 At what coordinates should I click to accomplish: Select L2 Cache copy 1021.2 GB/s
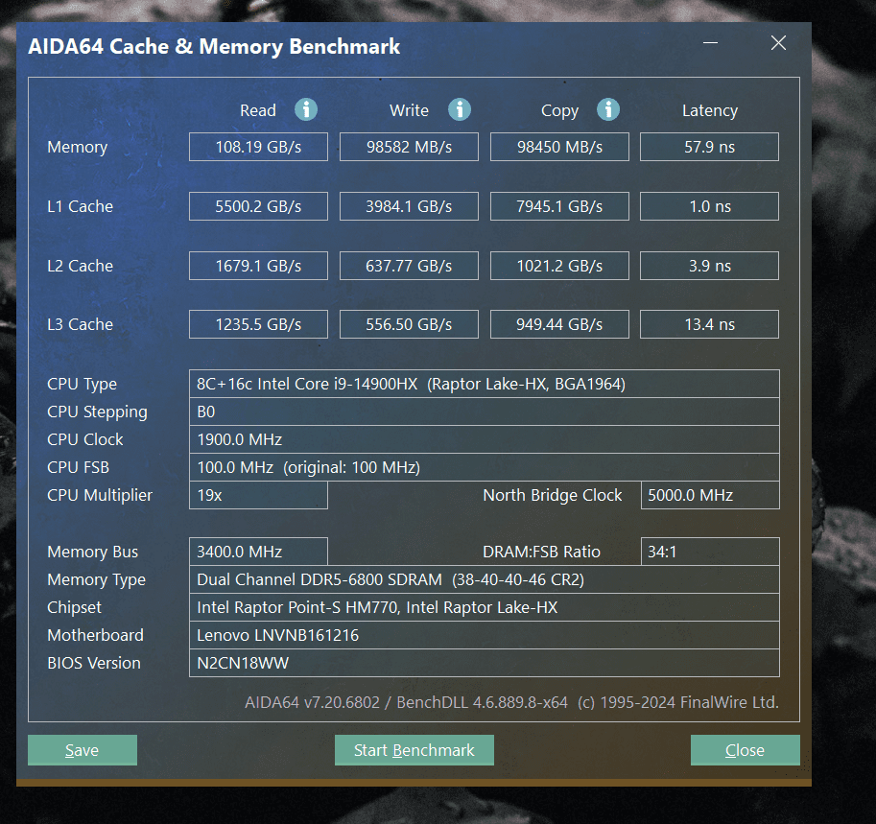559,266
